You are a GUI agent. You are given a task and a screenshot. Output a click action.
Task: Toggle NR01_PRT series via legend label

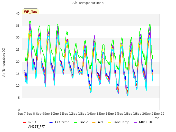tap(147, 122)
